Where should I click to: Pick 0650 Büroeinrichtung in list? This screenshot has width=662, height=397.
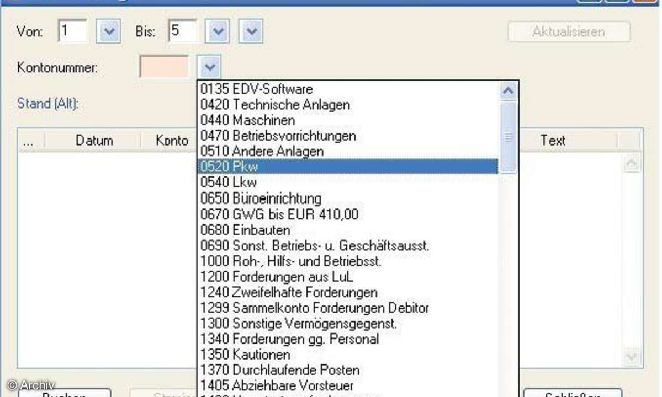click(x=261, y=197)
